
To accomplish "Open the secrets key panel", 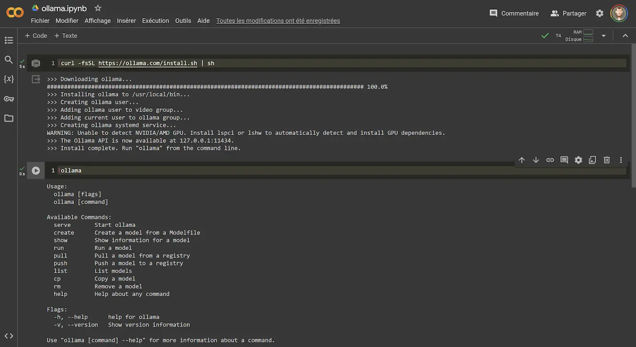I will (9, 99).
